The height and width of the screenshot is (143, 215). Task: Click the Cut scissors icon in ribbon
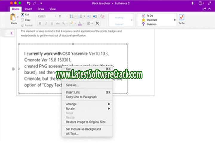pyautogui.click(x=23, y=15)
